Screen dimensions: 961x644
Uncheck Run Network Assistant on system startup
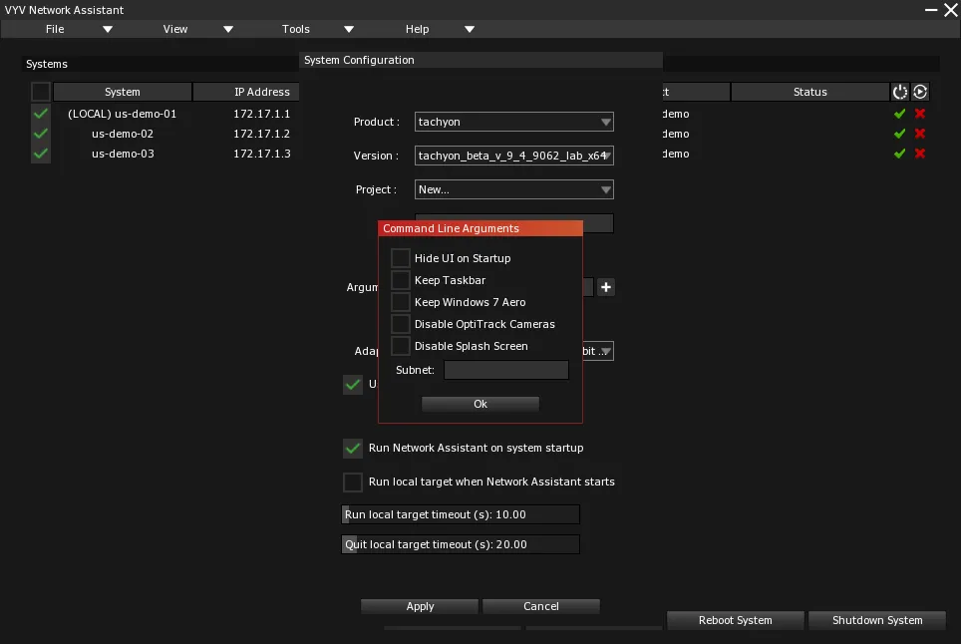pyautogui.click(x=353, y=448)
